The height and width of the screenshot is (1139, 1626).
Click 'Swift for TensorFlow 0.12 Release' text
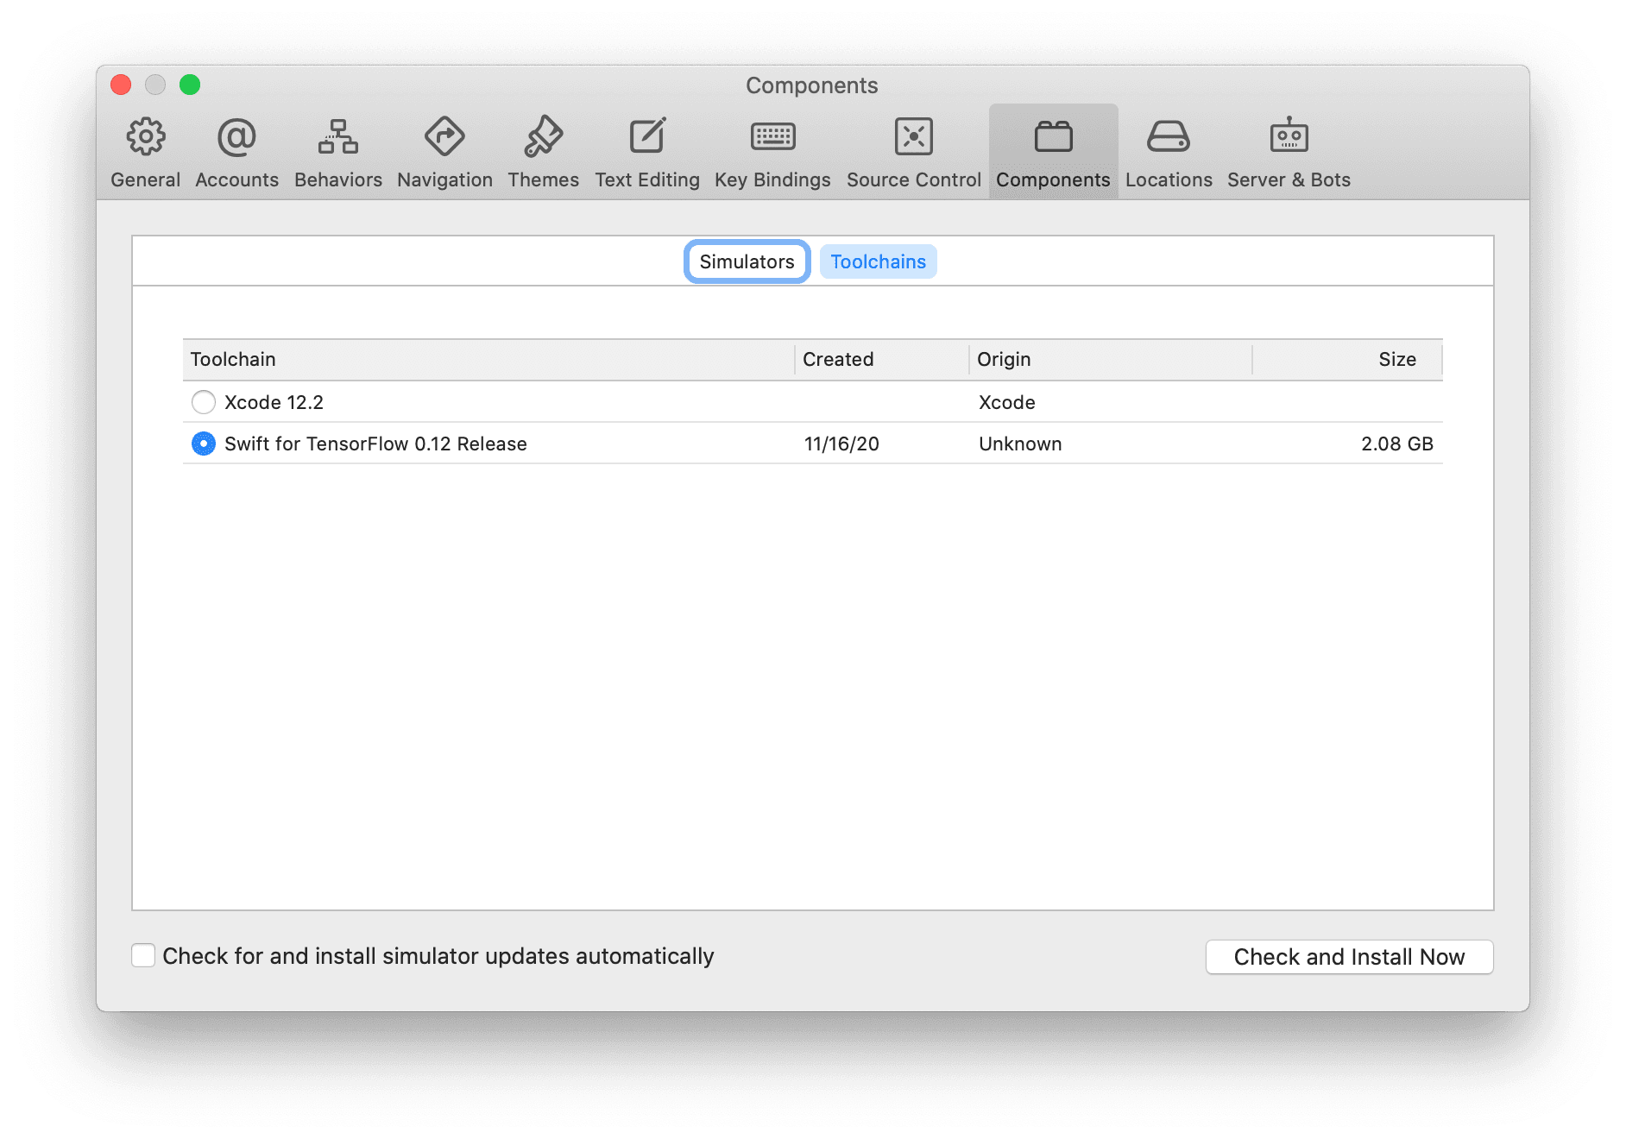coord(375,444)
